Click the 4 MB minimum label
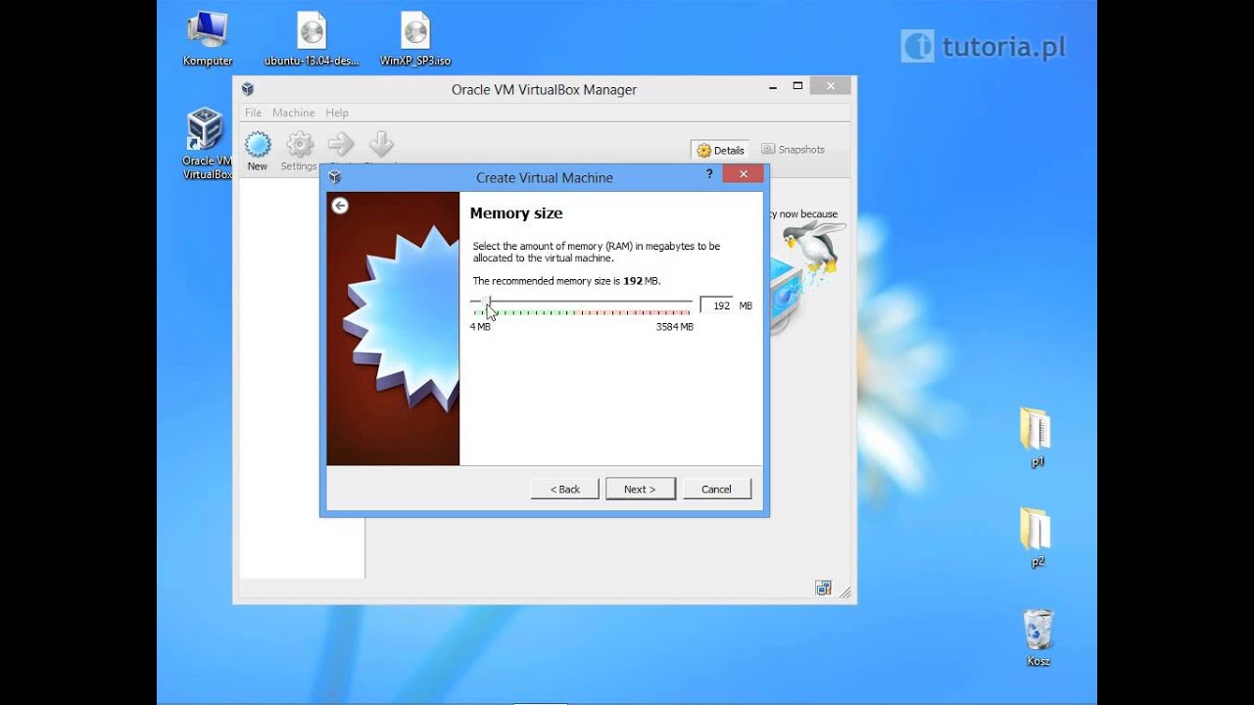This screenshot has width=1254, height=705. pos(480,327)
